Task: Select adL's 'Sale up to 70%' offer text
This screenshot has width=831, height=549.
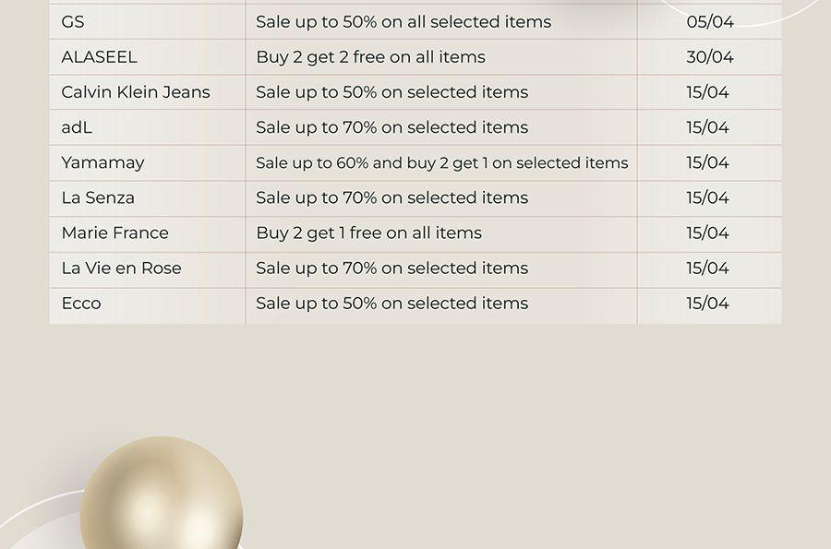Action: click(x=392, y=127)
